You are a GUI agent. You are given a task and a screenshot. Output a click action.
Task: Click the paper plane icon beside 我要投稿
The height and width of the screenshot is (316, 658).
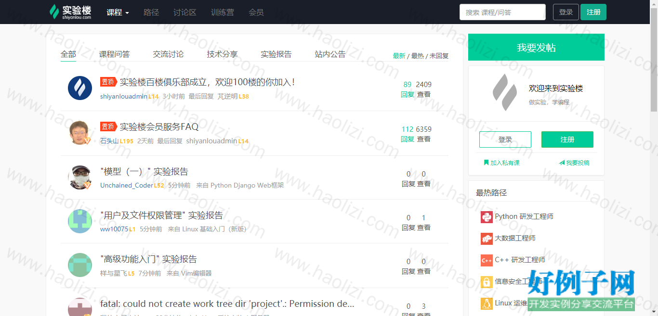[x=562, y=163]
